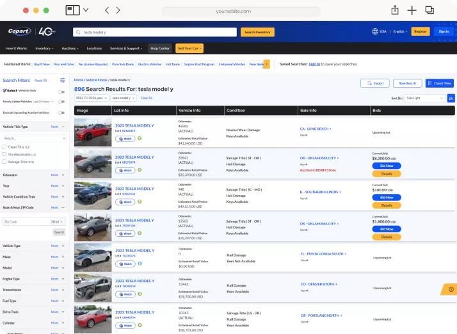This screenshot has height=334, width=457.
Task: Toggle Exclude Upcoming Auction Vehicles switch
Action: click(61, 113)
